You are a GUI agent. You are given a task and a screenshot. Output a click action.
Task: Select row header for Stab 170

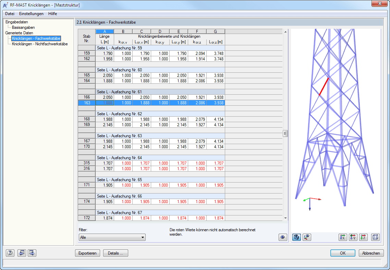[x=87, y=146]
